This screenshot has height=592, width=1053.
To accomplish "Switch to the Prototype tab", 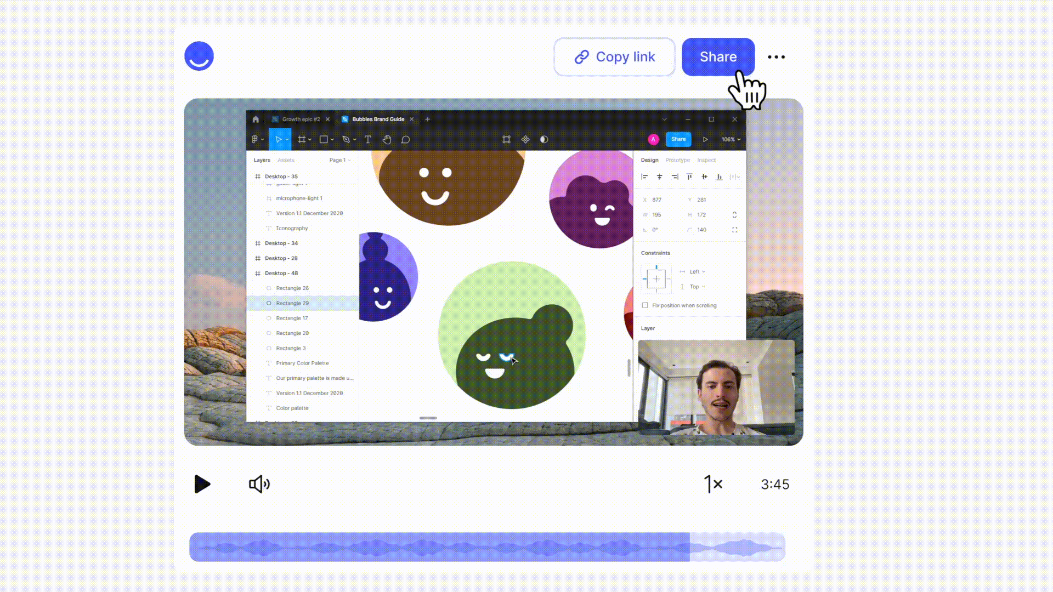I will tap(677, 160).
